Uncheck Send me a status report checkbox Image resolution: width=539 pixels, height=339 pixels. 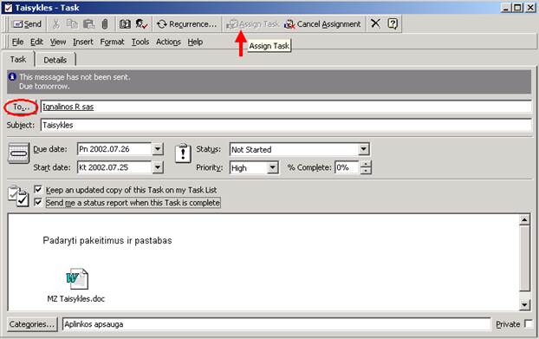[38, 202]
